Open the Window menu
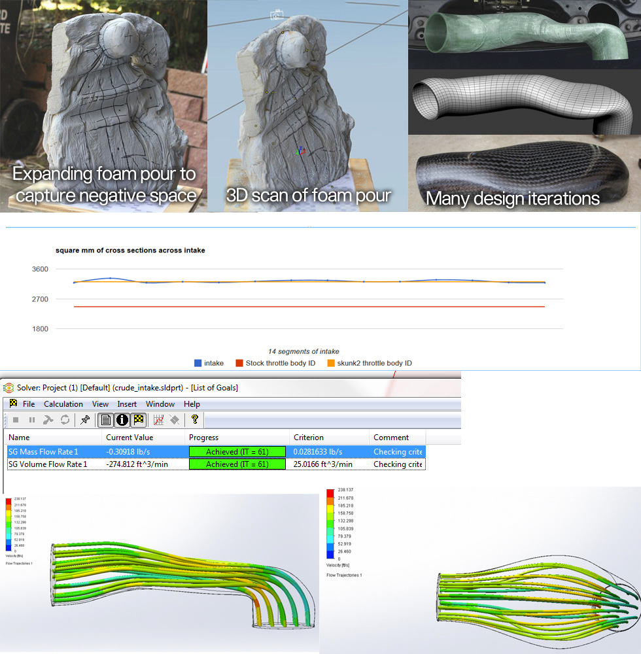Screen dimensions: 641x654 [160, 404]
